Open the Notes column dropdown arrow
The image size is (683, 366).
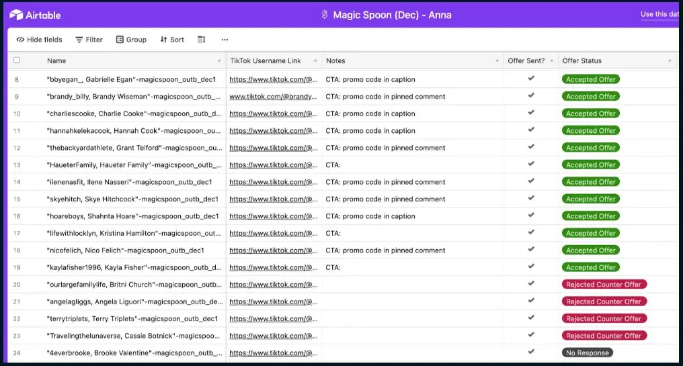497,61
